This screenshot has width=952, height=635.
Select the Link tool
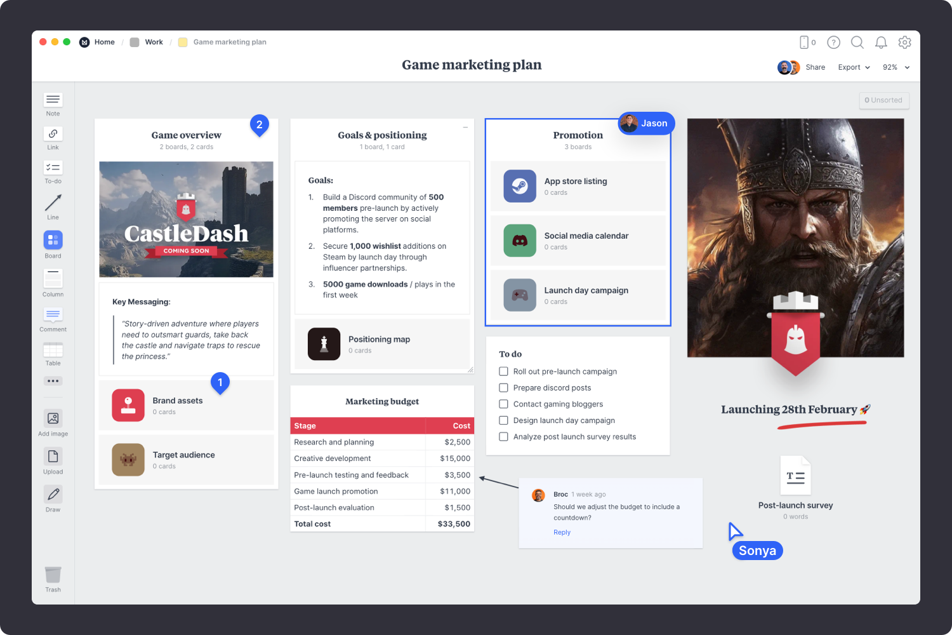pyautogui.click(x=53, y=134)
